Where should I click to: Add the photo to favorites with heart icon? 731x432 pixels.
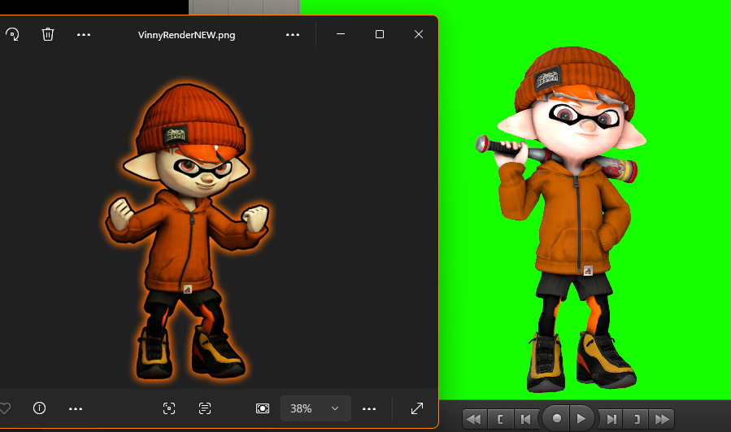tap(5, 408)
